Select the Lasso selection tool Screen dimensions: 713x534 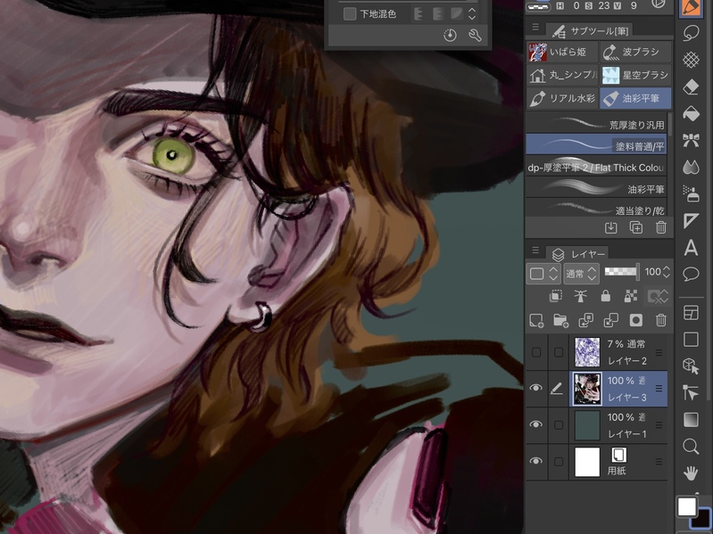coord(691,33)
